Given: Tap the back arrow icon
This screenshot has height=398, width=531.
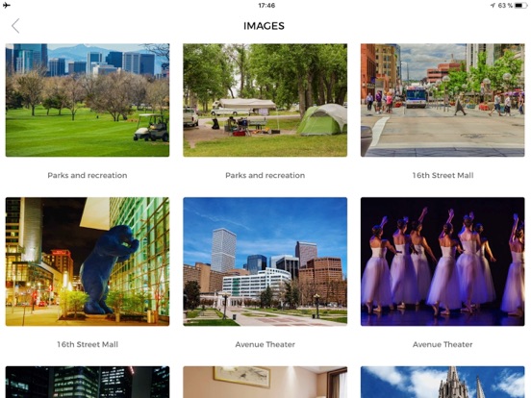Looking at the screenshot, I should point(15,26).
